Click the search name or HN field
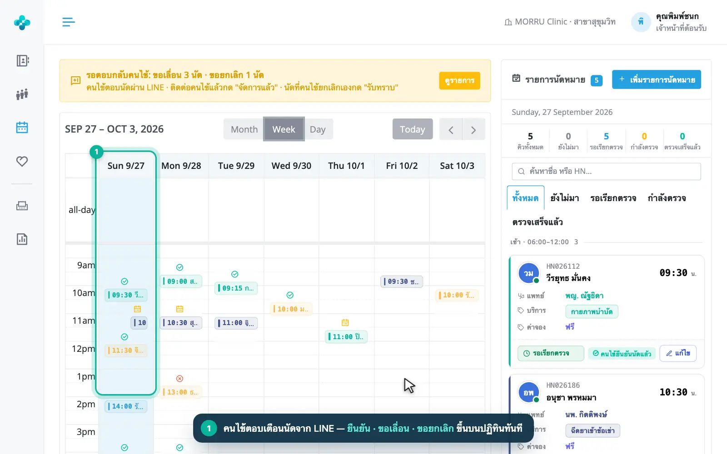Image resolution: width=727 pixels, height=454 pixels. tap(606, 171)
